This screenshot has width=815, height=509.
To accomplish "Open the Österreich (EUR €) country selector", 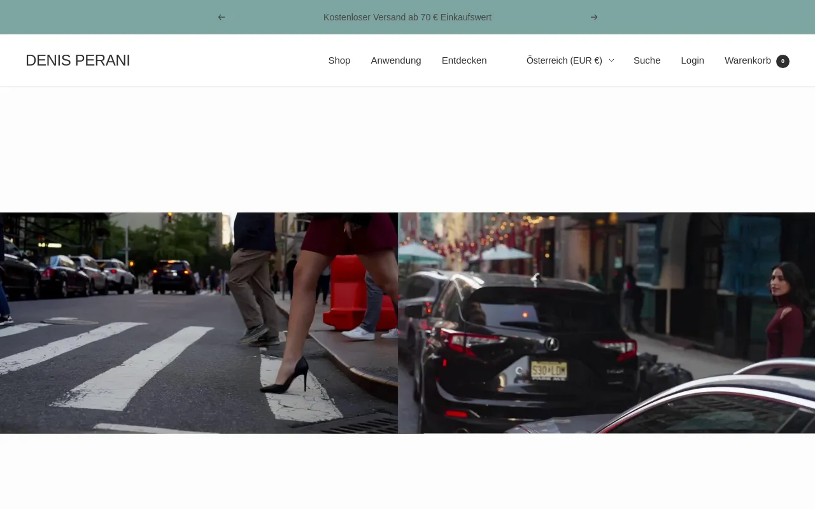I will tap(564, 60).
